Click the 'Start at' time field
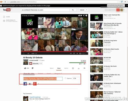Viewport: 128px width, 101px height. 76,78
